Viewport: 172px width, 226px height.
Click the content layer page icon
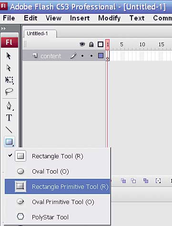(35, 55)
